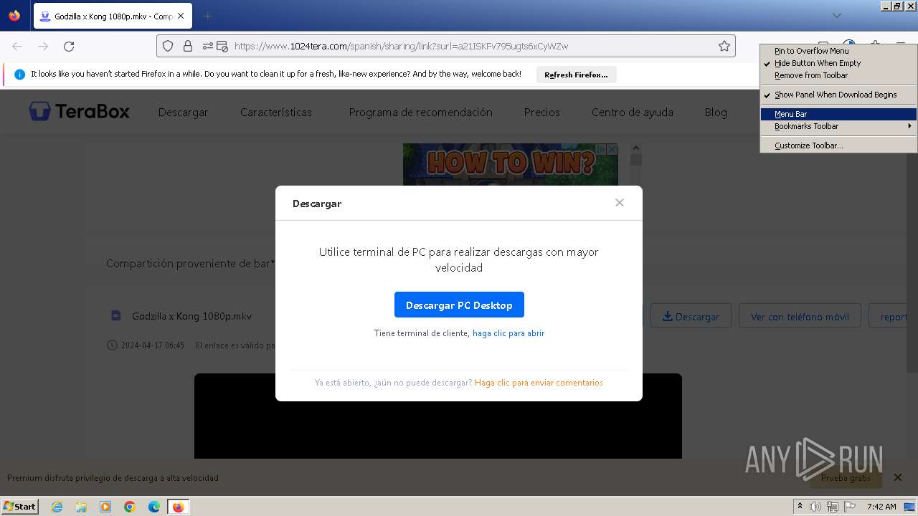
Task: Click the Action Center flag icon
Action: (850, 507)
